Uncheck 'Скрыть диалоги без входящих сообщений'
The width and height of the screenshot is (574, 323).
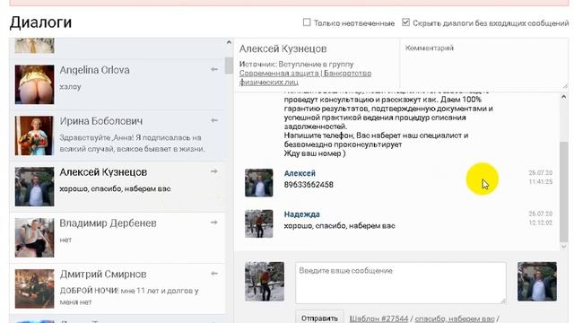[405, 22]
